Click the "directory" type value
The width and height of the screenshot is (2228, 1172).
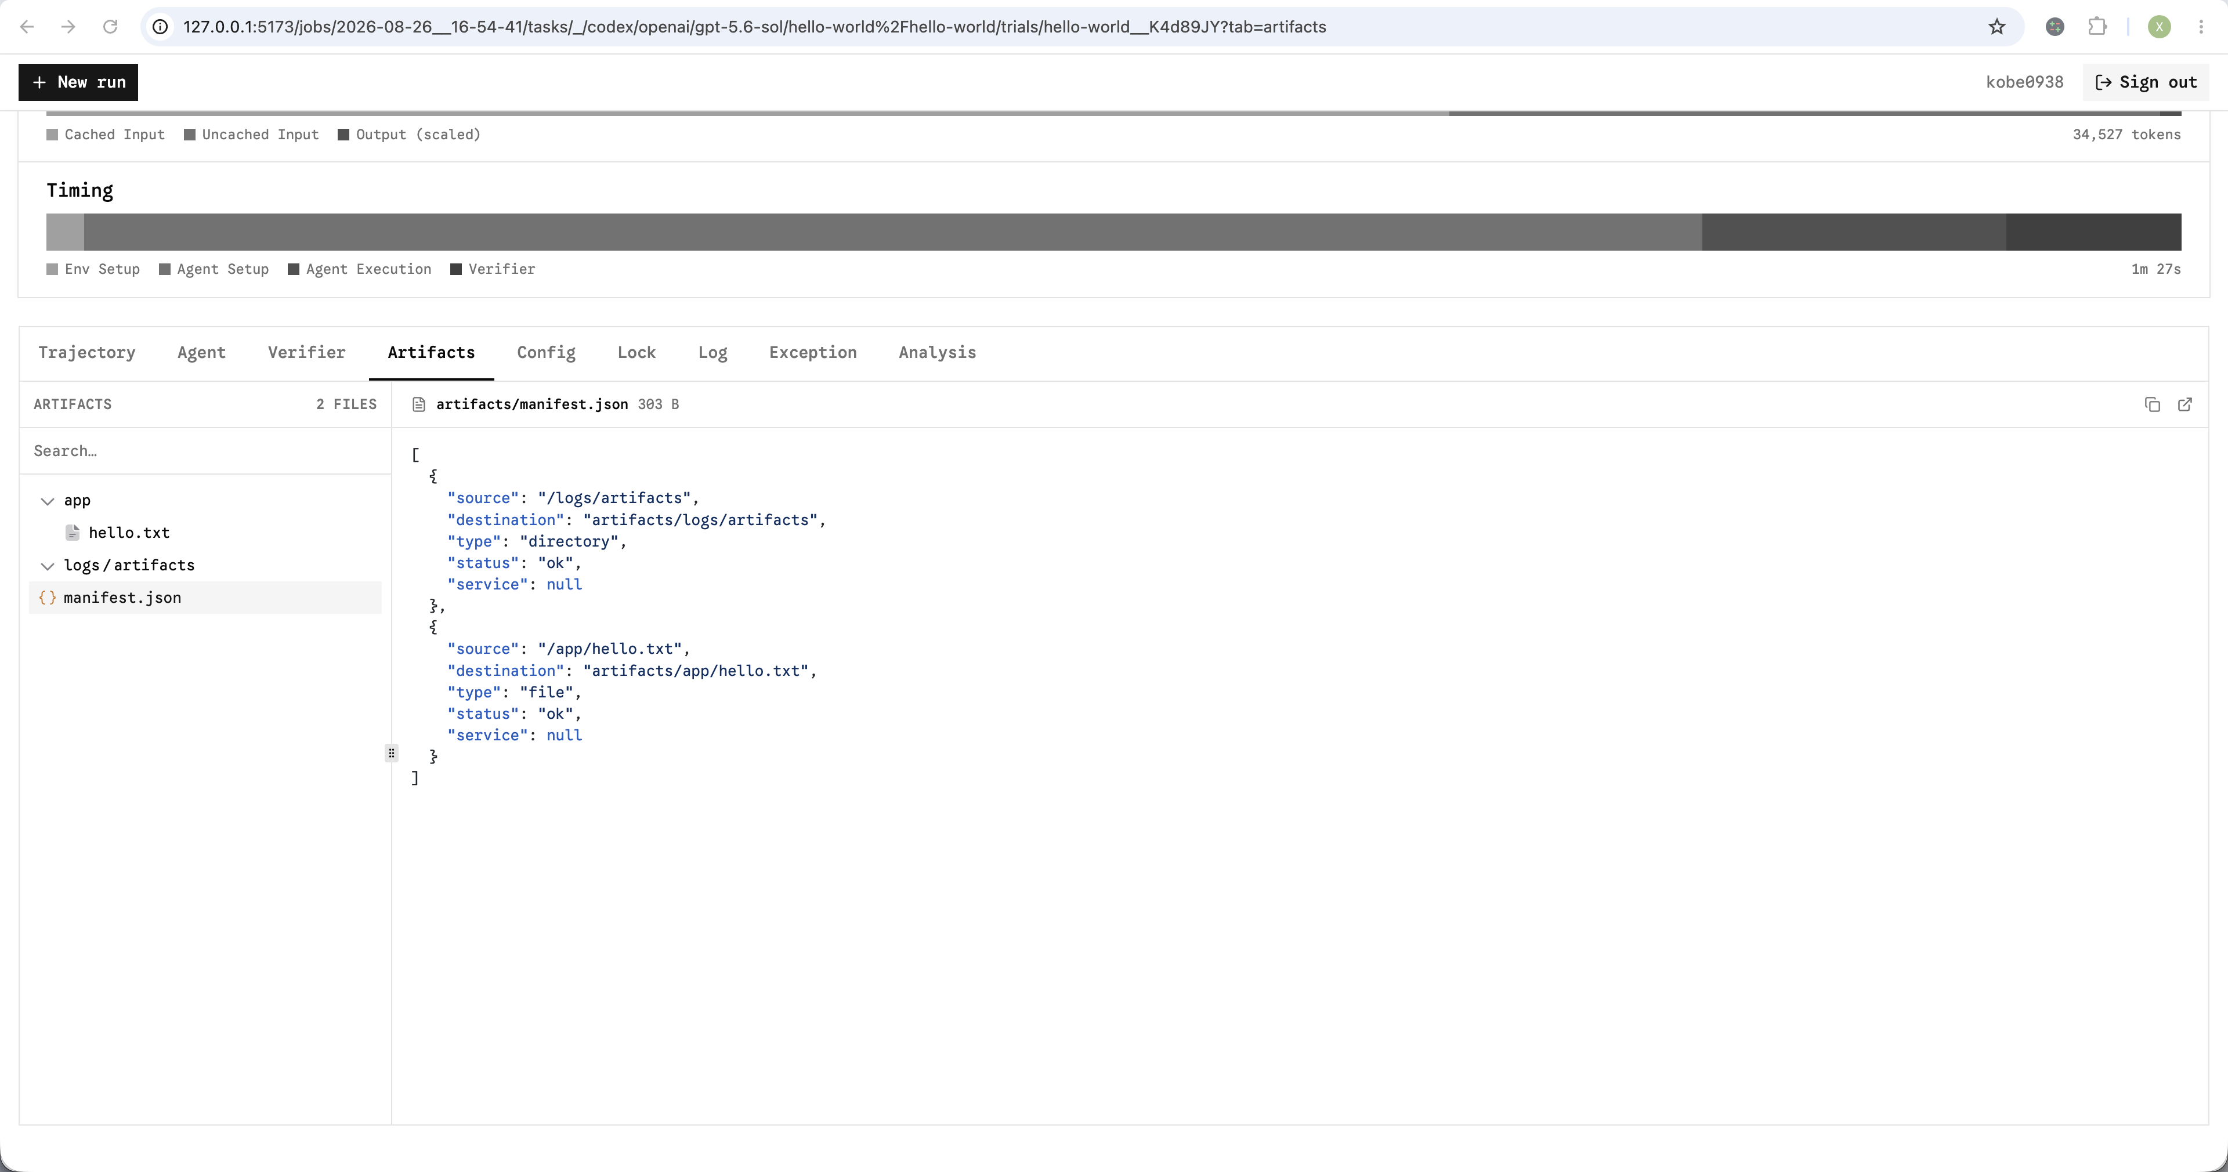pyautogui.click(x=569, y=541)
